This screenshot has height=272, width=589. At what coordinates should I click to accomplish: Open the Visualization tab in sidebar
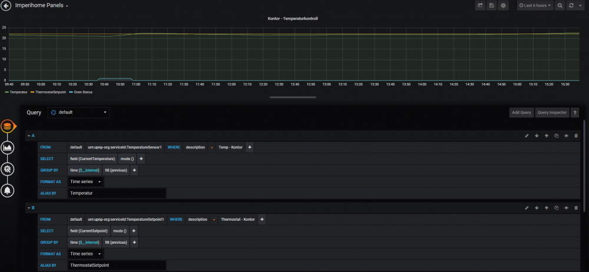[8, 147]
